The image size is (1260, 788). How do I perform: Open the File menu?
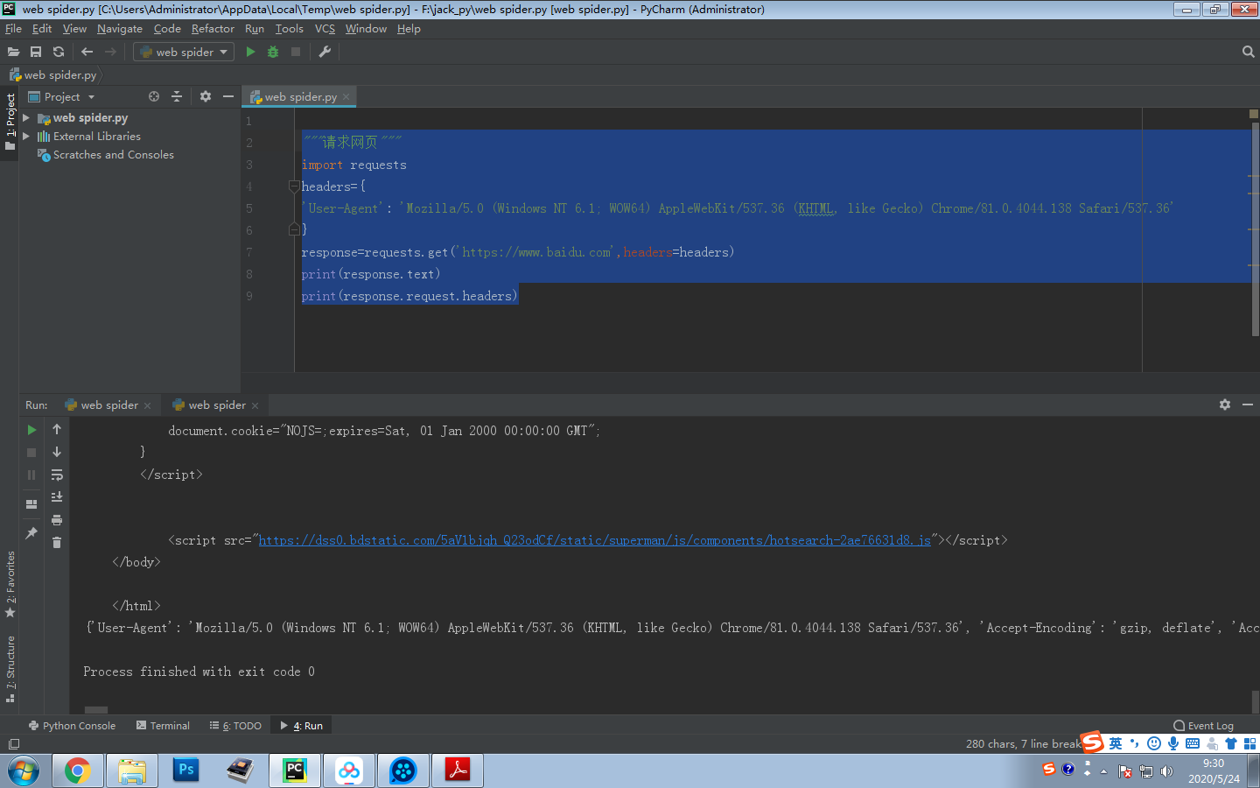[x=13, y=29]
